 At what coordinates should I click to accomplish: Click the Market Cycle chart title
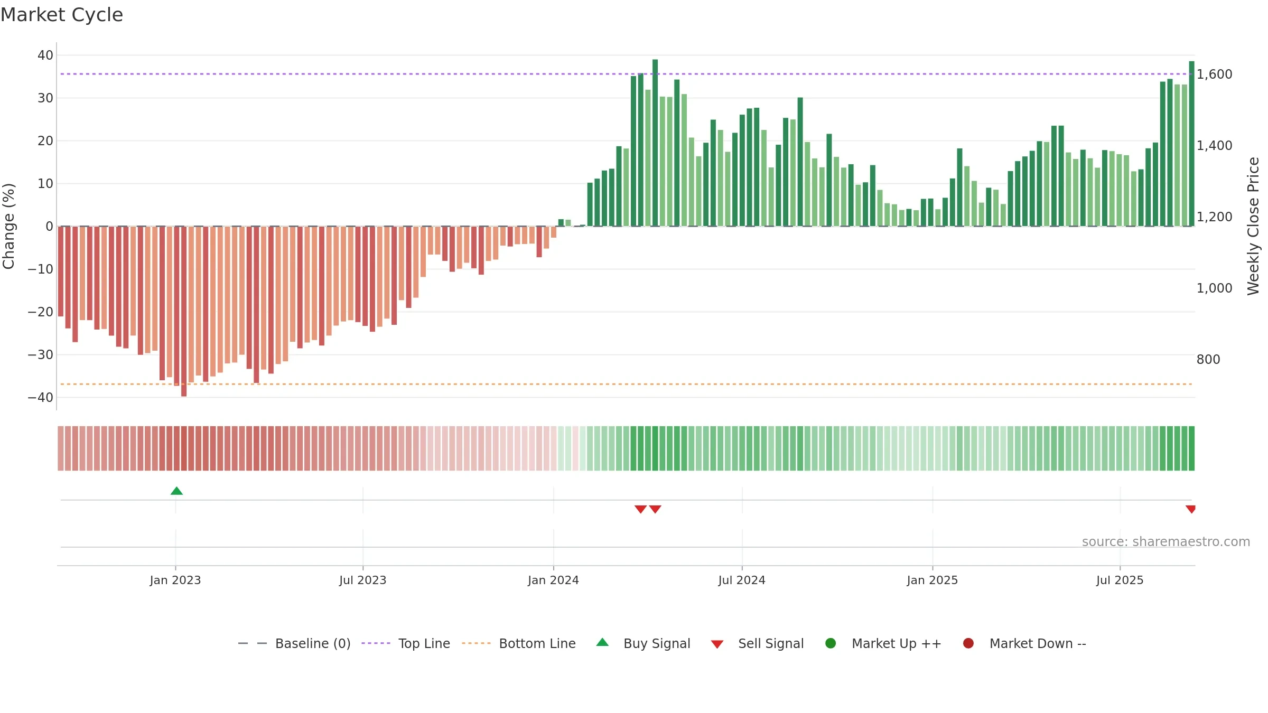tap(62, 15)
